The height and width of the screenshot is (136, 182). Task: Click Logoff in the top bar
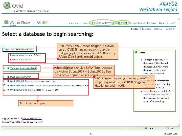[x=171, y=23]
